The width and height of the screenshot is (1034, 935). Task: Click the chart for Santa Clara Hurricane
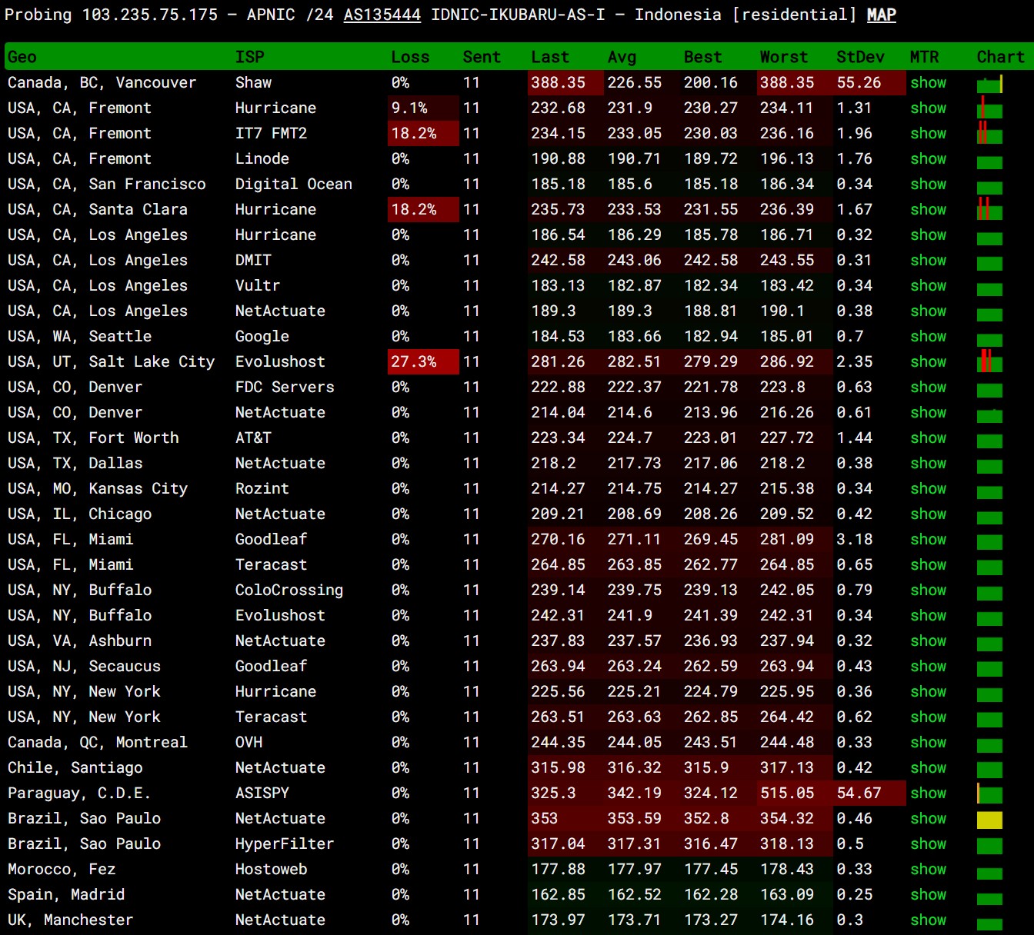989,209
